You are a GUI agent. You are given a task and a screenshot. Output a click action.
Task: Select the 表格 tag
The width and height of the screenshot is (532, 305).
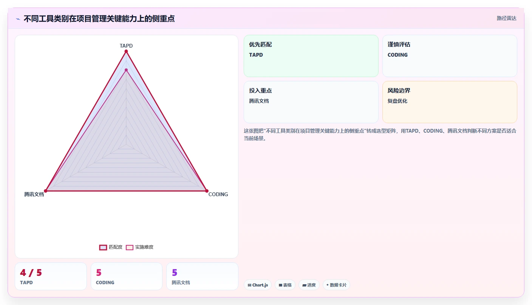coord(285,285)
